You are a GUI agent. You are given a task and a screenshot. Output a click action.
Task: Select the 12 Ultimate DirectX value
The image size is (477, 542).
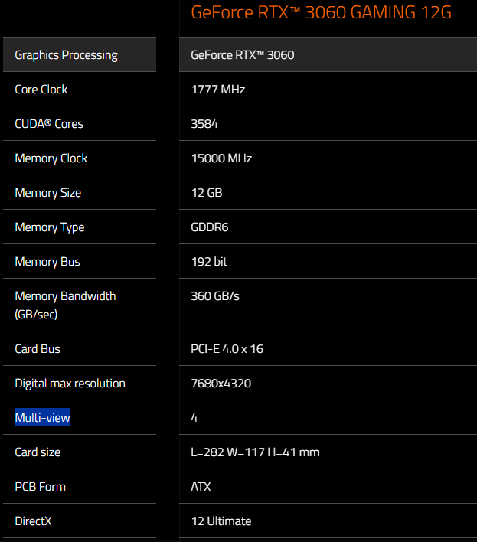click(221, 521)
